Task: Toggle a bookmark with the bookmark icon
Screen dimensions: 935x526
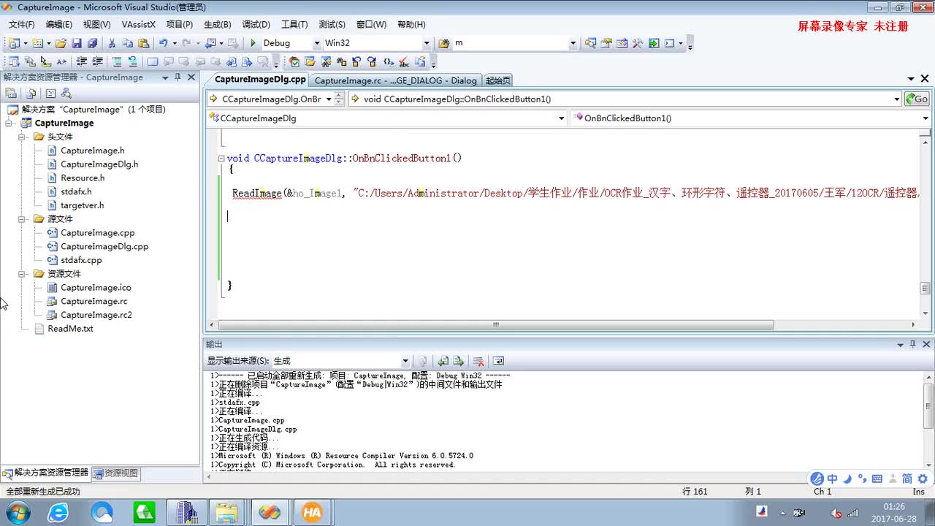Action: pos(152,62)
